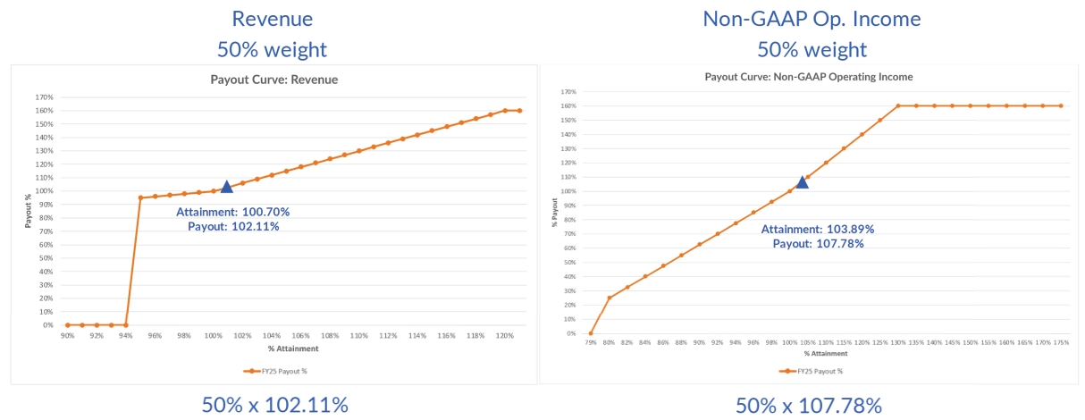Click the 90% data point at start of Revenue curve

(x=68, y=325)
